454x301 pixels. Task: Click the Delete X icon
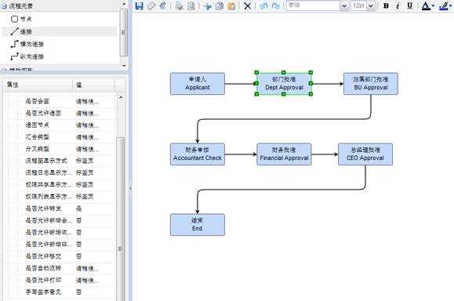(x=247, y=5)
